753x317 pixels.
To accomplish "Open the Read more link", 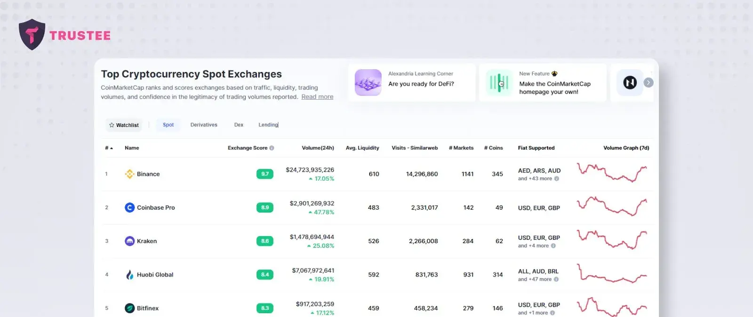I will pyautogui.click(x=317, y=97).
